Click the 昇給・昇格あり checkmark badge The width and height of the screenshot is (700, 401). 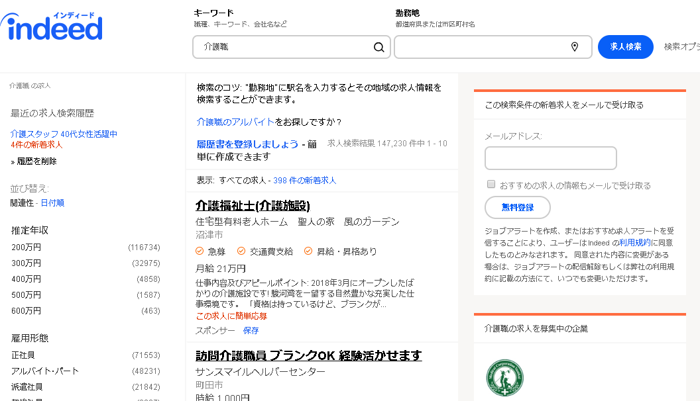point(308,251)
